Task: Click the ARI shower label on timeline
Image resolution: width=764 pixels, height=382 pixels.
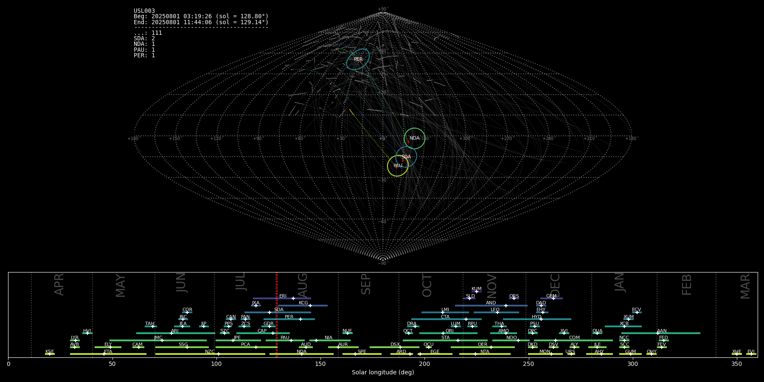Action: click(x=175, y=331)
